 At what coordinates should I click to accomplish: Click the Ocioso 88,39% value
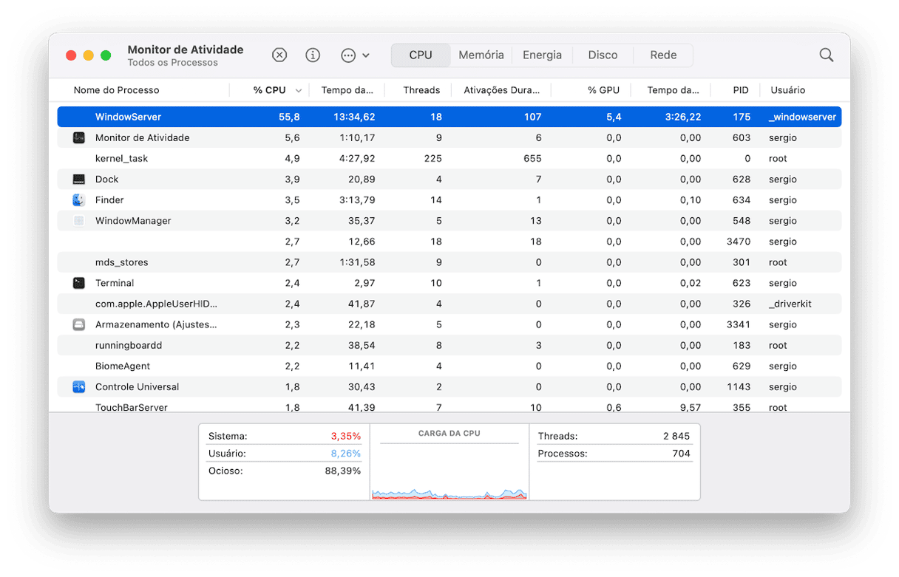(x=343, y=471)
